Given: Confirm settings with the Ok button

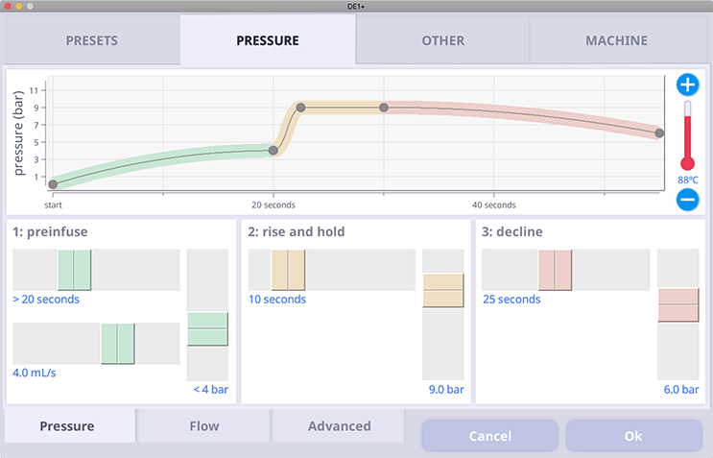Looking at the screenshot, I should coord(634,436).
